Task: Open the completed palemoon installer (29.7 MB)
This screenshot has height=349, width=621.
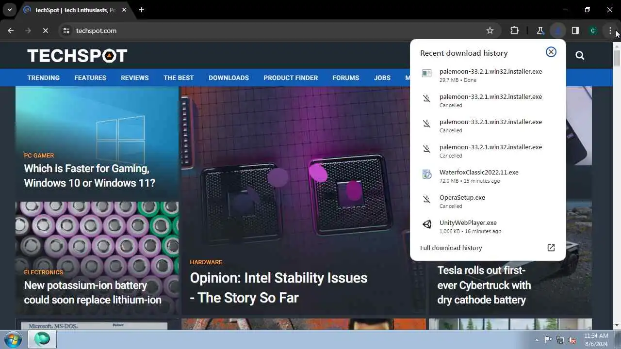Action: pyautogui.click(x=488, y=75)
